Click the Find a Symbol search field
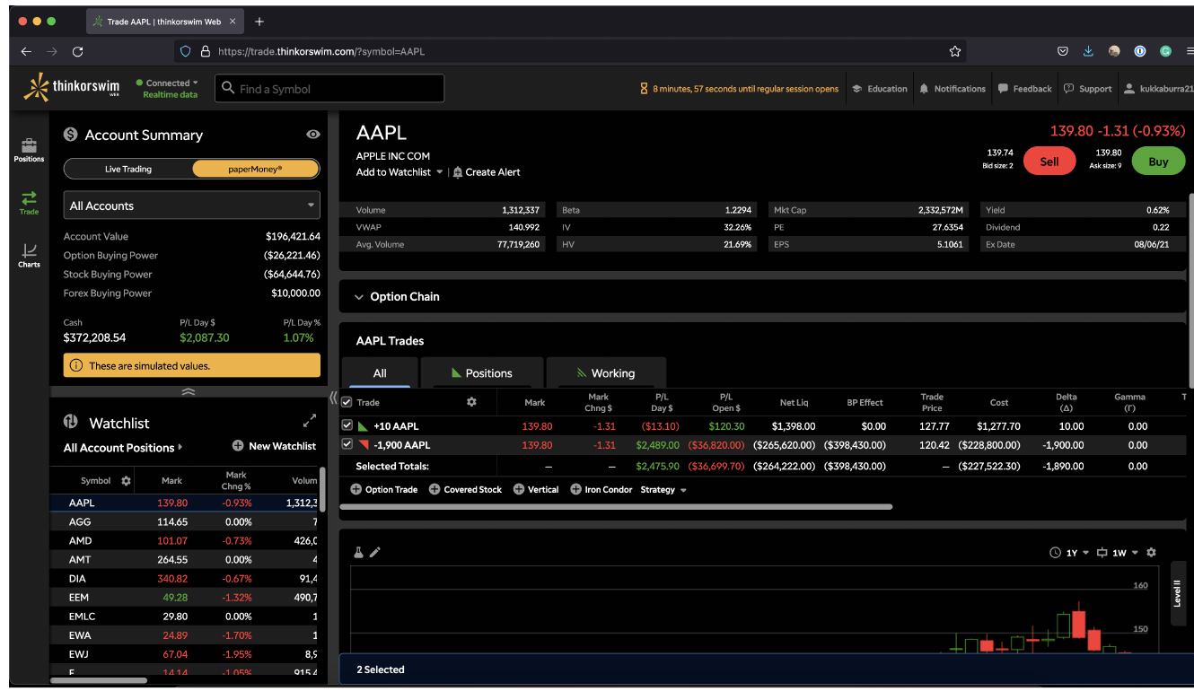The width and height of the screenshot is (1194, 700). (329, 88)
